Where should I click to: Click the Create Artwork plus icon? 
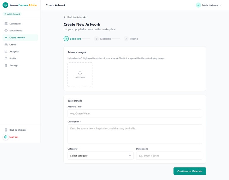pyautogui.click(x=6, y=37)
